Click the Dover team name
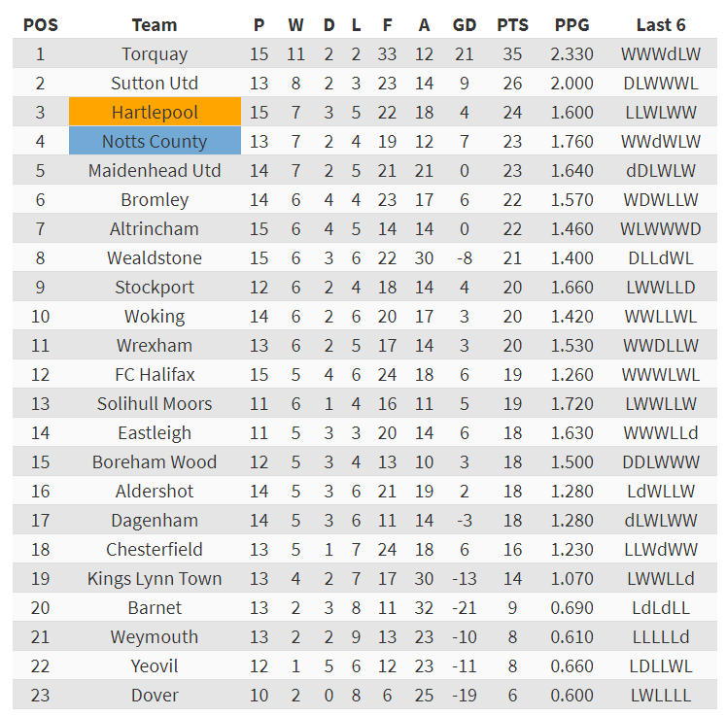 [155, 696]
